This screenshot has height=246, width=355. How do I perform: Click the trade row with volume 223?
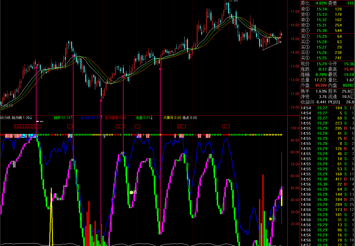coord(328,123)
